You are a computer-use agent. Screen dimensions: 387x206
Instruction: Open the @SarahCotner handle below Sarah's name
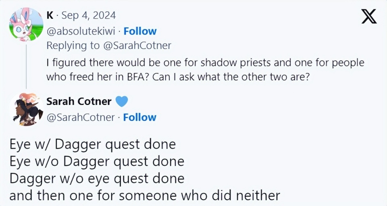coord(81,117)
